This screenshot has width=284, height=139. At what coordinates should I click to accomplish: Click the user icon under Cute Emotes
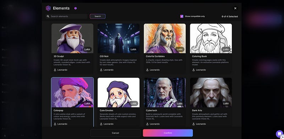coord(101,124)
